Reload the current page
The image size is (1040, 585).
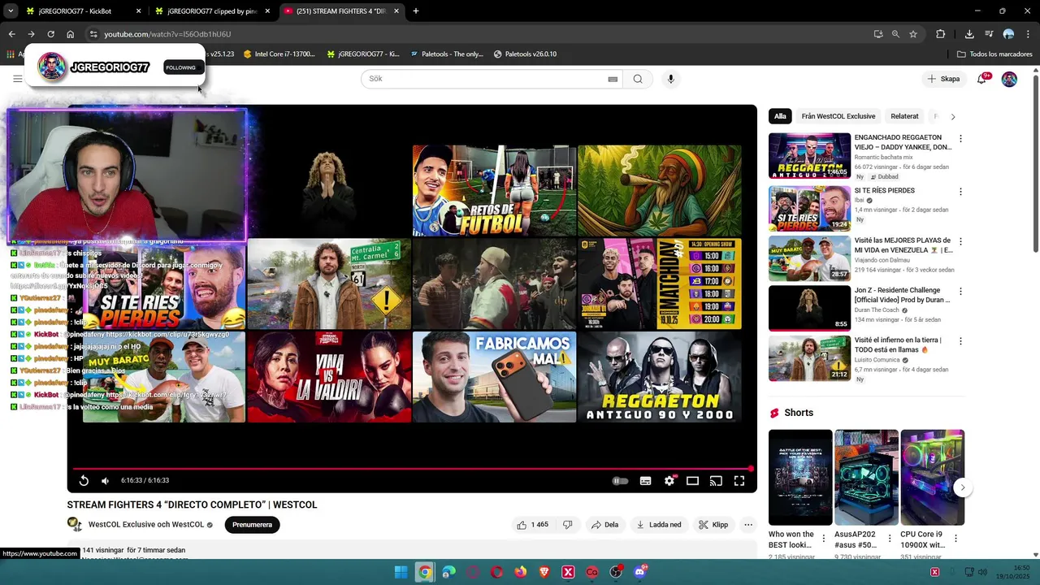(50, 34)
